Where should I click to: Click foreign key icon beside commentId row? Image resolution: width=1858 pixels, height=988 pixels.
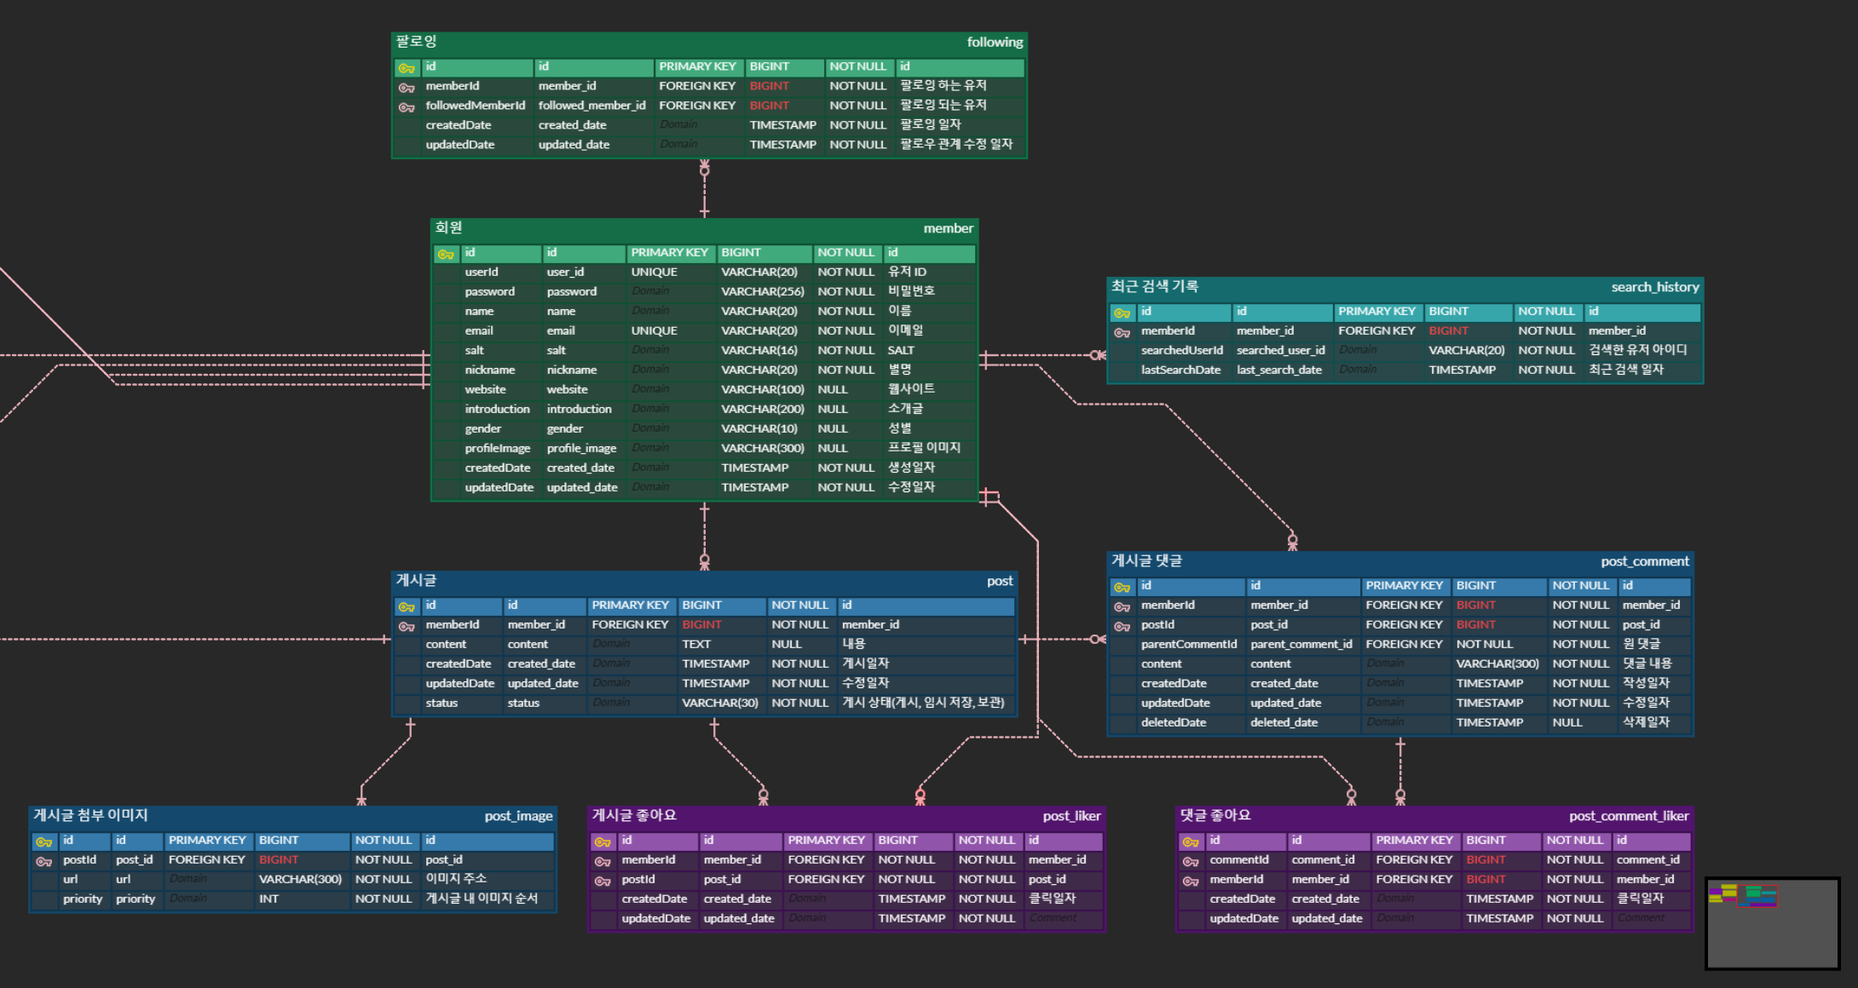coord(1191,862)
